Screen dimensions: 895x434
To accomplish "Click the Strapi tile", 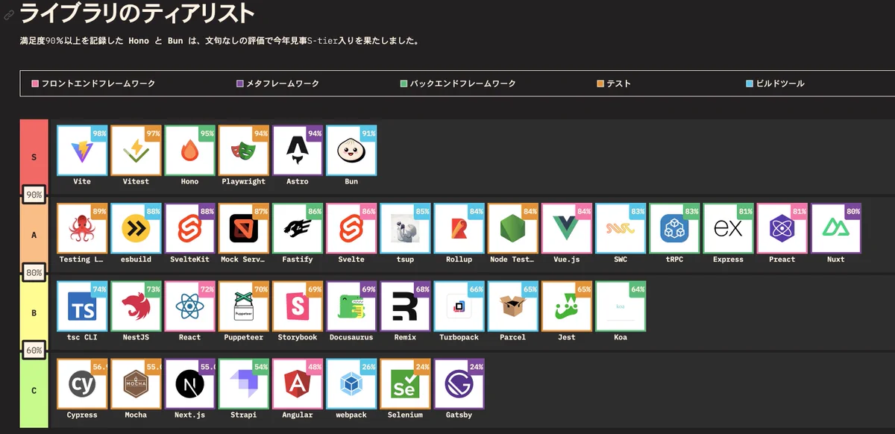I will pyautogui.click(x=243, y=384).
